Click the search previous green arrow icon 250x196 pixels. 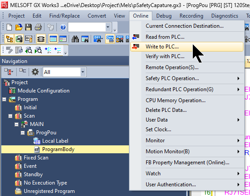click(29, 50)
